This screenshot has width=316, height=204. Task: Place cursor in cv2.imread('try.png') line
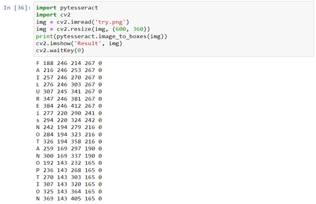[82, 22]
